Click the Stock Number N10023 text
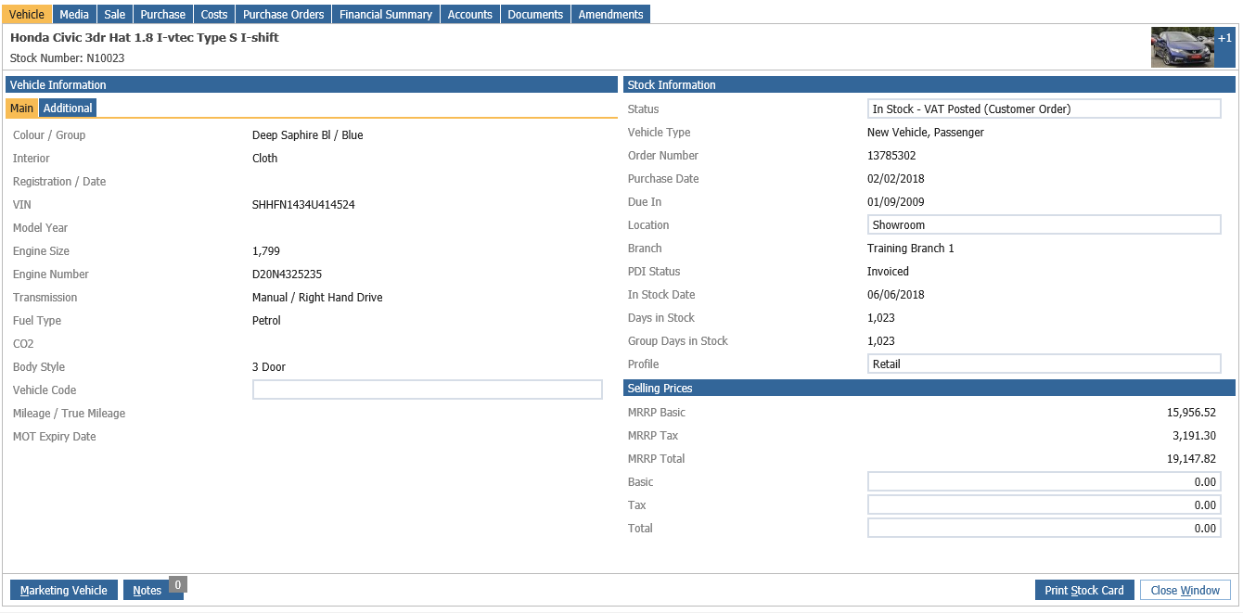The width and height of the screenshot is (1243, 613). 67,58
